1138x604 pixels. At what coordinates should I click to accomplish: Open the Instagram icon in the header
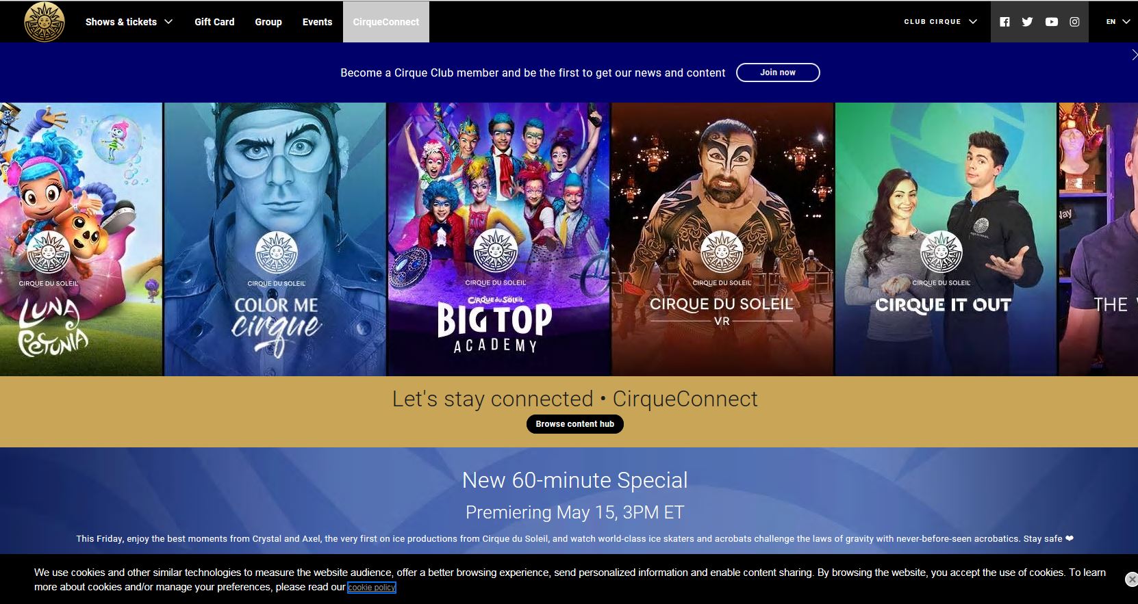(x=1074, y=22)
